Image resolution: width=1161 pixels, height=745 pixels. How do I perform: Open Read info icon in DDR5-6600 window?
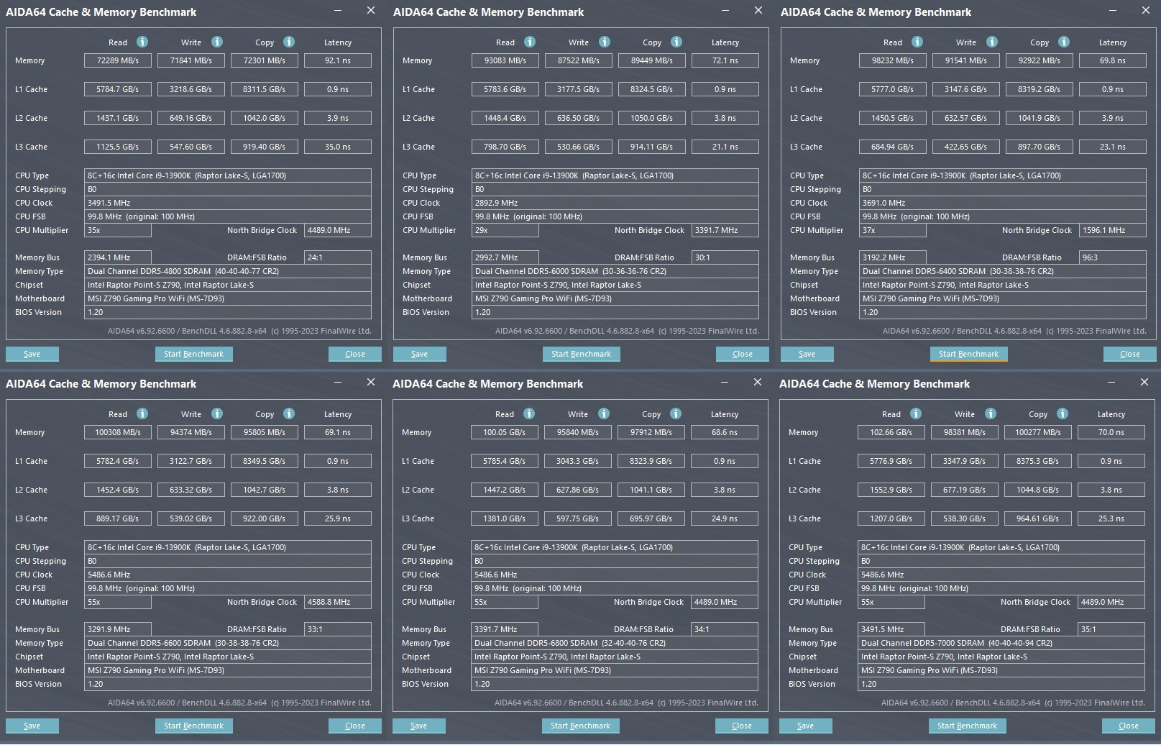tap(142, 413)
